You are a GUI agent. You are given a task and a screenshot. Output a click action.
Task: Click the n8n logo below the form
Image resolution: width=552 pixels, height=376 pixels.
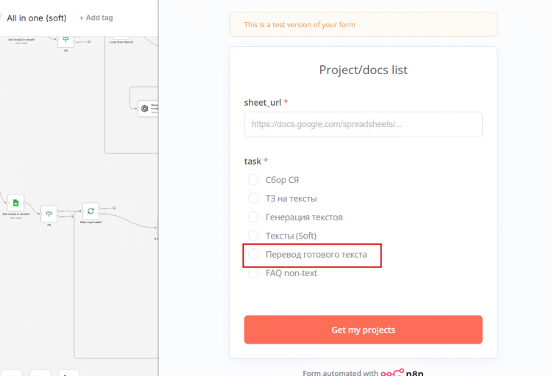[x=402, y=372]
